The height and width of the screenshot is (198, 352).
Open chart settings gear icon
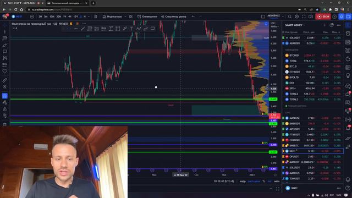[x=297, y=16]
